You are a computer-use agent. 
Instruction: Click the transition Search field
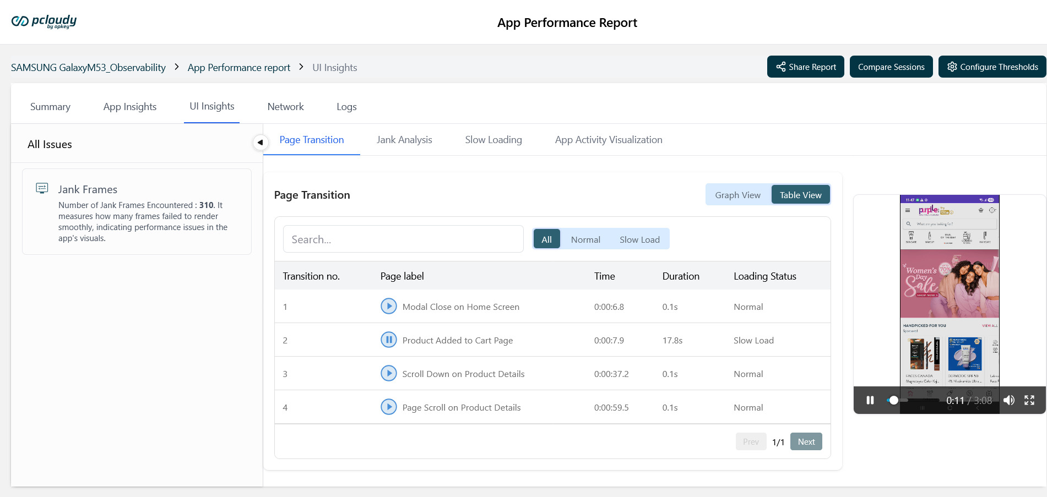pyautogui.click(x=403, y=239)
